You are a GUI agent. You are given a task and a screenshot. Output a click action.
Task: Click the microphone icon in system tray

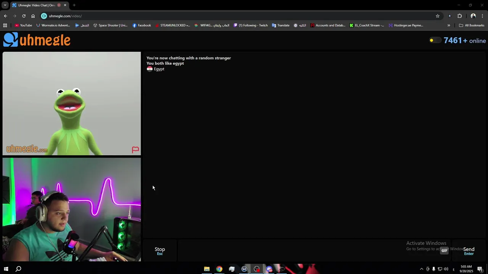tap(433, 269)
